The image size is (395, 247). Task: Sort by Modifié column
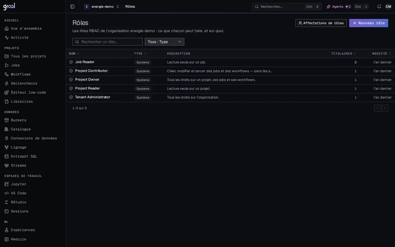tap(382, 54)
